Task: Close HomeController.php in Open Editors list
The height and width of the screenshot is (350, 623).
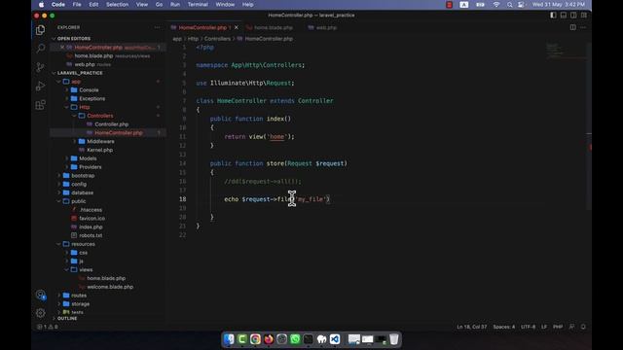Action: (62, 48)
